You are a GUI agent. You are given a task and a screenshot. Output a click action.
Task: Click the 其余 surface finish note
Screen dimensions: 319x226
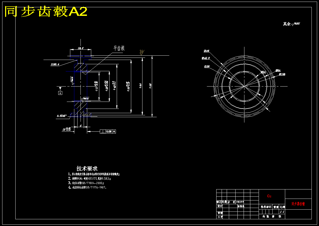(x=291, y=24)
